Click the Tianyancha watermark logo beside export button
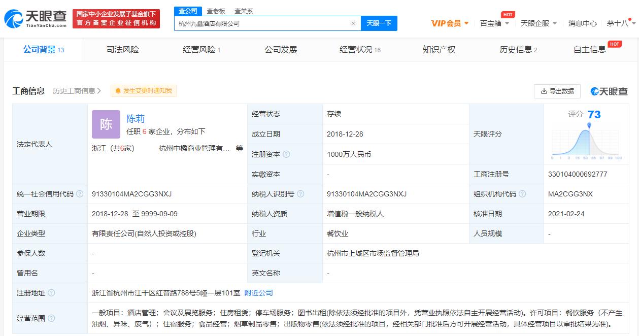The image size is (639, 336). tap(609, 91)
